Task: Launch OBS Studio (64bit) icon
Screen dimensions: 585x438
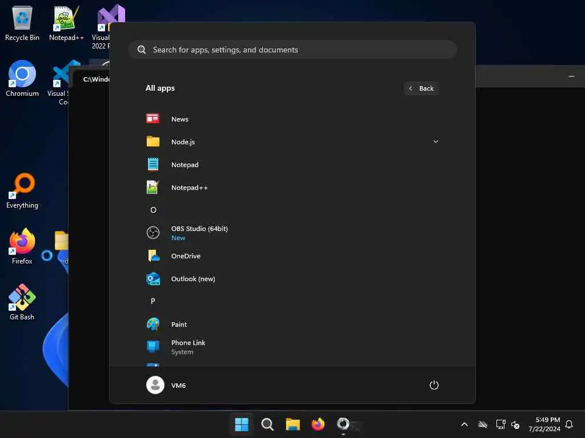Action: click(x=153, y=233)
